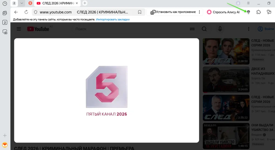
Task: Go to YouTube home via logo
Action: pyautogui.click(x=38, y=29)
